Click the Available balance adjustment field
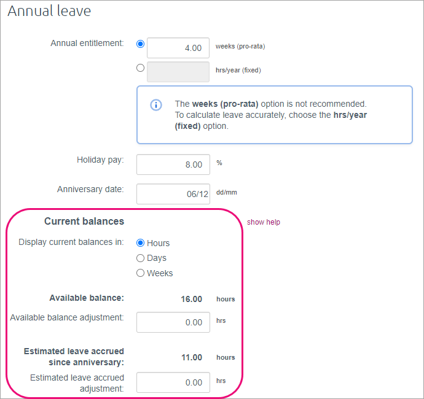This screenshot has height=399, width=424. pyautogui.click(x=173, y=322)
